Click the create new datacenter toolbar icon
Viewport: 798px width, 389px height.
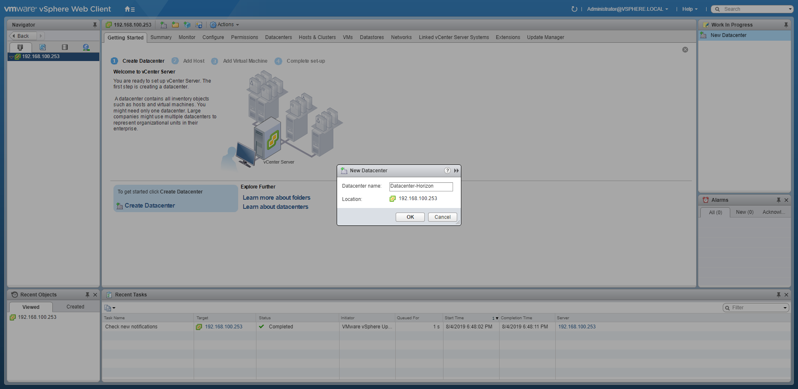pyautogui.click(x=164, y=25)
